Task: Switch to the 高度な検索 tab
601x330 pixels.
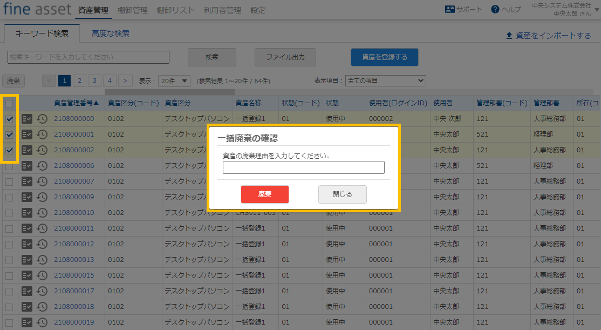Action: click(x=111, y=33)
